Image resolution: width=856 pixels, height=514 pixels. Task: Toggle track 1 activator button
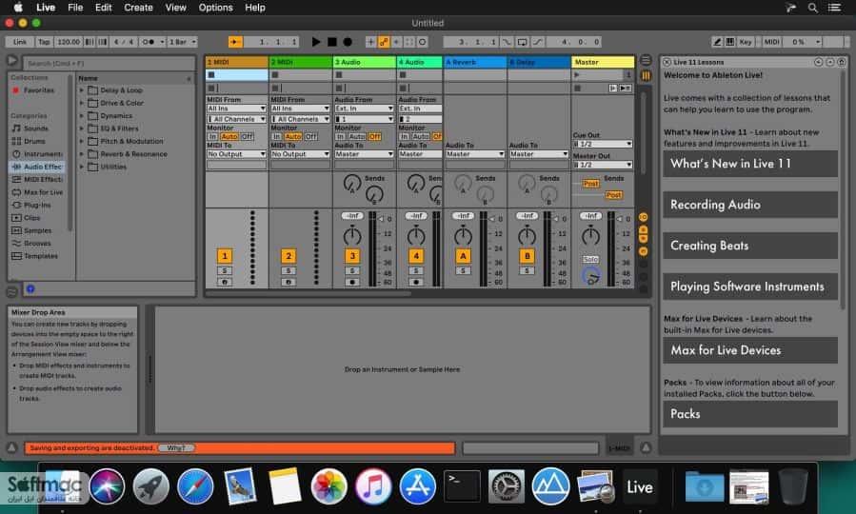[x=225, y=256]
